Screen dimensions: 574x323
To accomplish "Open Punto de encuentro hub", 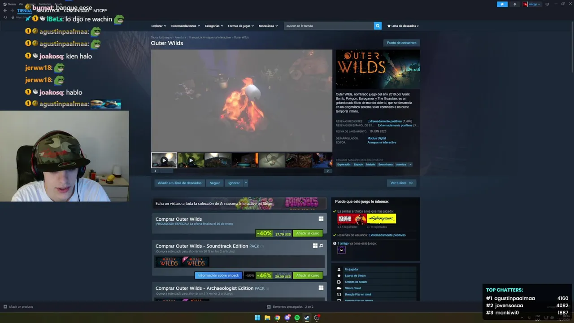I will 401,43.
